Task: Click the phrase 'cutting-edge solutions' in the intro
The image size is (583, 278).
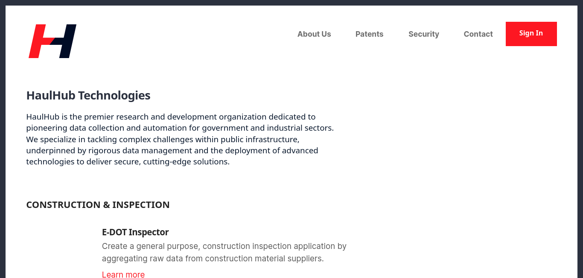Action: [x=187, y=162]
